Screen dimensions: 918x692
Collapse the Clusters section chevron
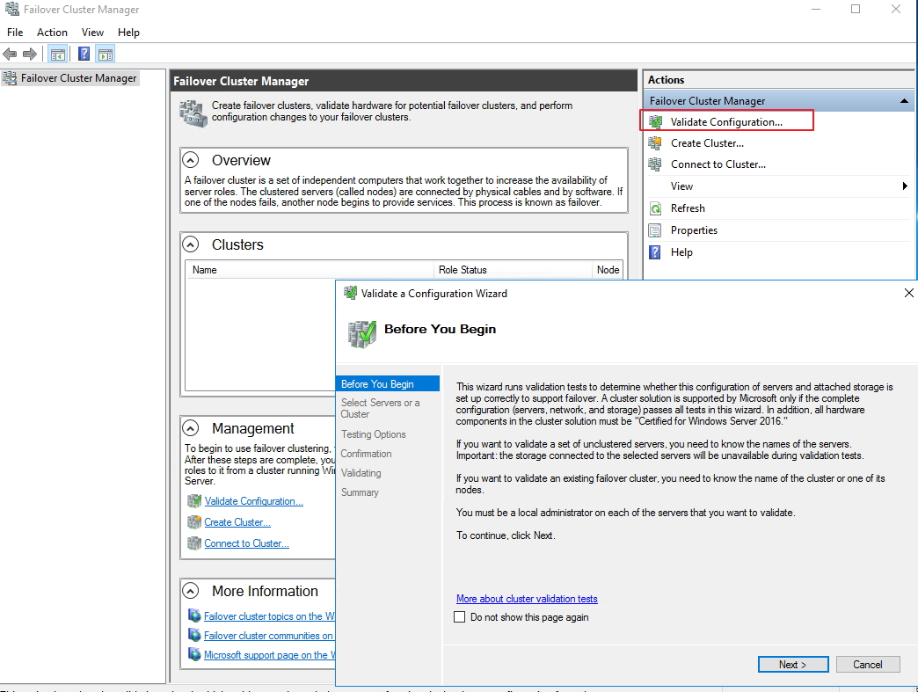[191, 244]
